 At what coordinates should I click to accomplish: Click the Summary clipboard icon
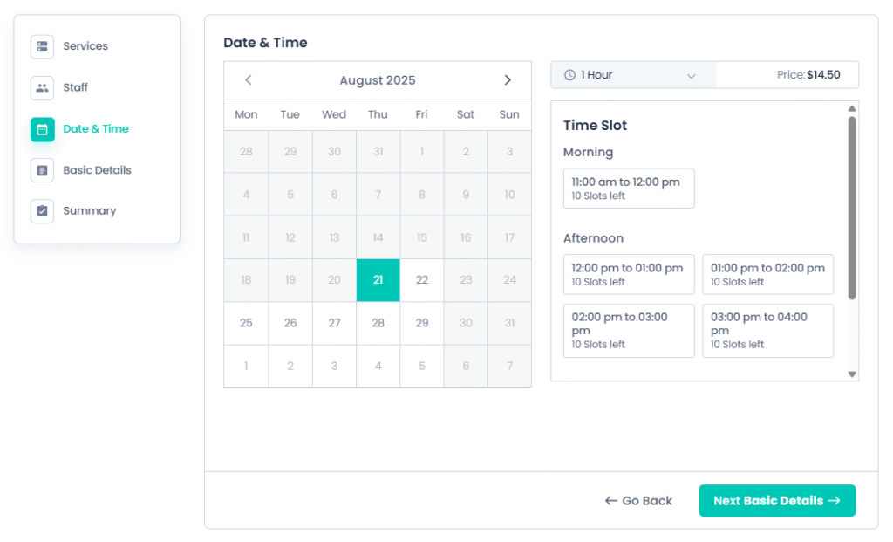pos(42,211)
